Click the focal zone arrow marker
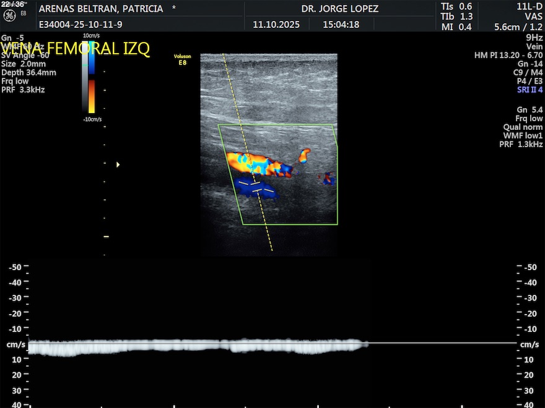 tap(118, 164)
